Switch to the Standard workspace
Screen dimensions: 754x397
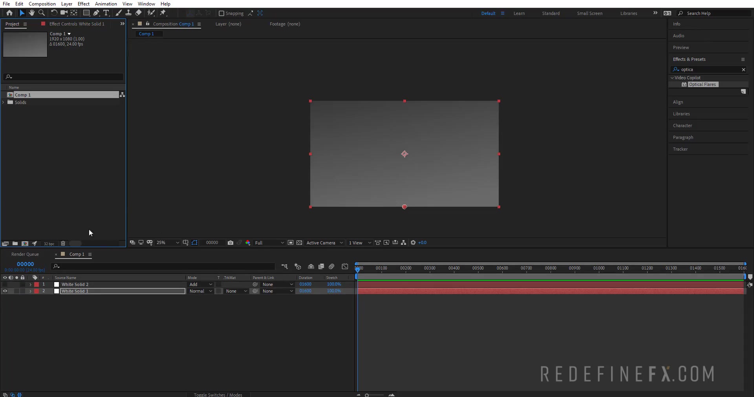coord(551,13)
